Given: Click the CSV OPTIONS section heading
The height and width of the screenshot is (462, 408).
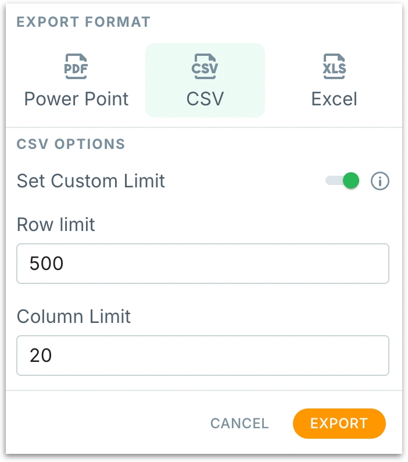Looking at the screenshot, I should coord(70,144).
